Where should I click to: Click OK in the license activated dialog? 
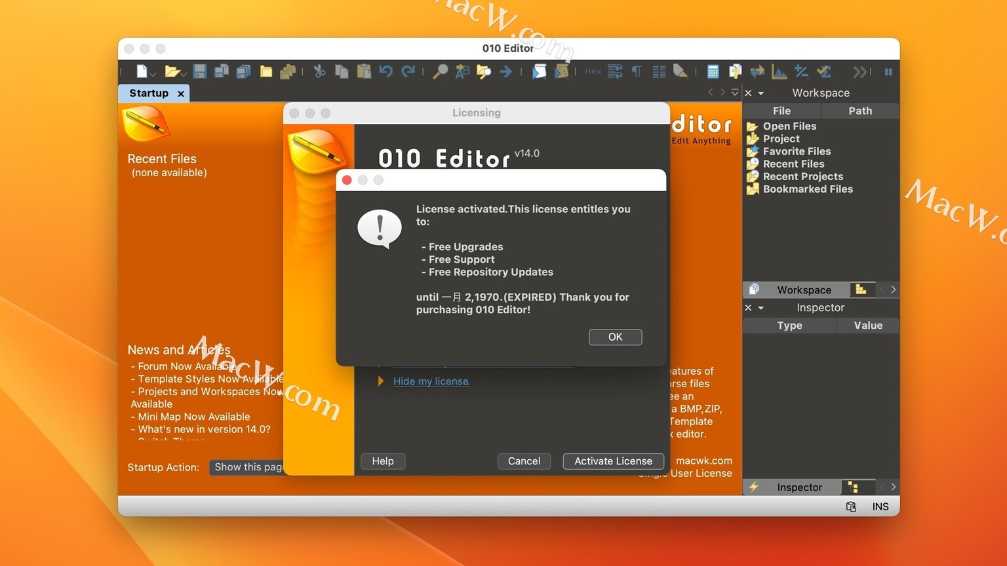pyautogui.click(x=615, y=337)
